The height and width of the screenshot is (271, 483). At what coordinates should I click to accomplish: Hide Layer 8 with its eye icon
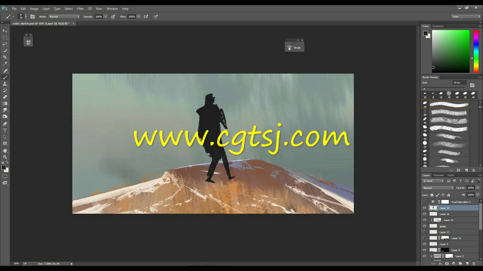pos(424,250)
